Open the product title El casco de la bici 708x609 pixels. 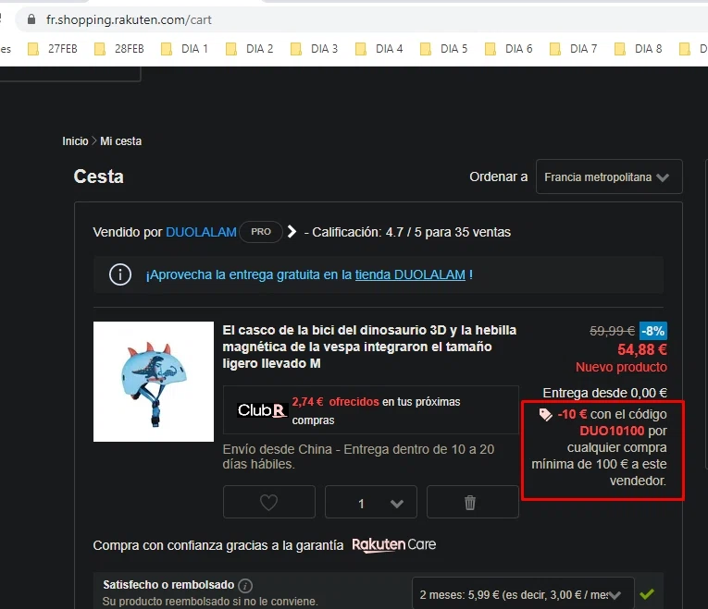(x=369, y=347)
